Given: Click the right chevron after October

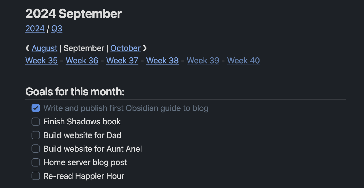Looking at the screenshot, I should click(145, 48).
